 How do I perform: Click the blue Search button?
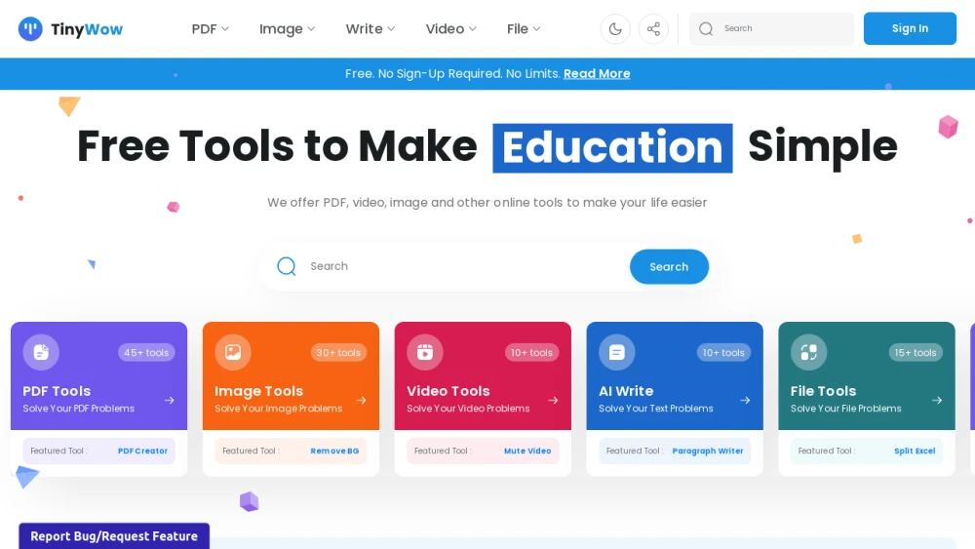pyautogui.click(x=669, y=267)
